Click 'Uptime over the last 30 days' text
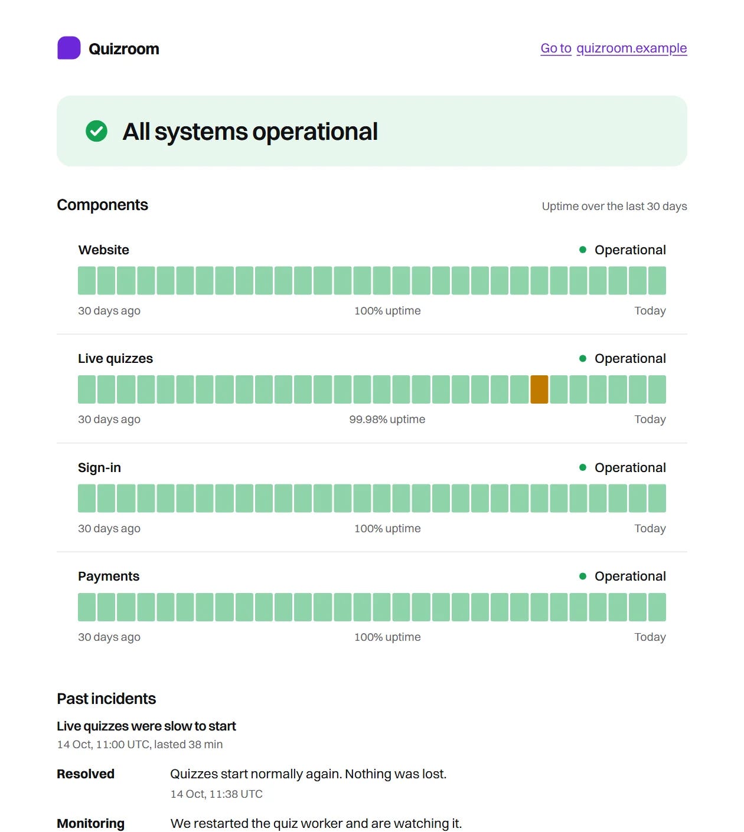Screen dimensions: 744x832 click(x=614, y=206)
